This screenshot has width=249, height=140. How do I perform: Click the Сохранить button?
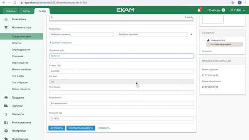[x=57, y=128]
